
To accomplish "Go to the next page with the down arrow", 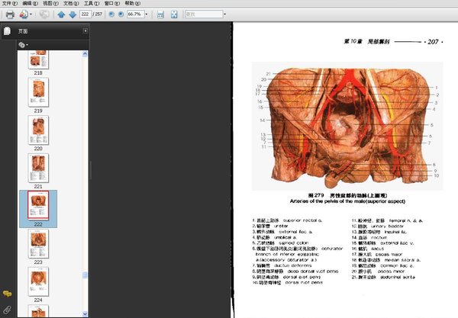I will [x=73, y=14].
